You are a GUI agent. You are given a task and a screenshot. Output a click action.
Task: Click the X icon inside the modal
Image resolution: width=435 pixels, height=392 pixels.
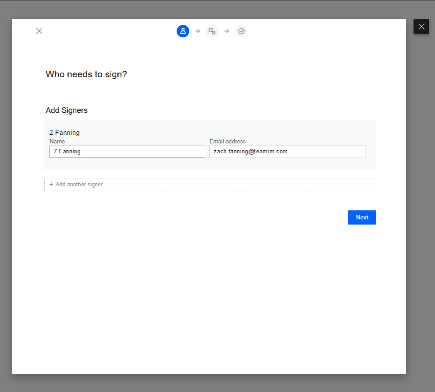39,31
